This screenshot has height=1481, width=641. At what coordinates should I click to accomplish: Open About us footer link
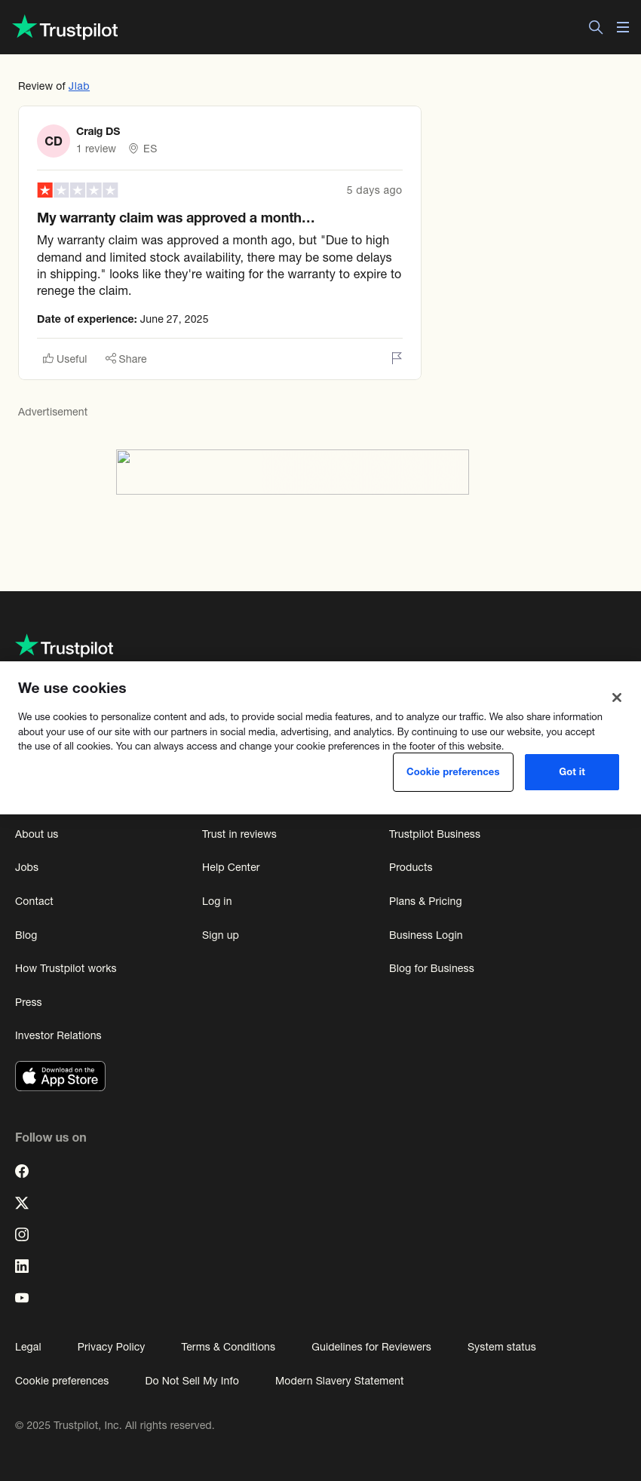pyautogui.click(x=37, y=834)
